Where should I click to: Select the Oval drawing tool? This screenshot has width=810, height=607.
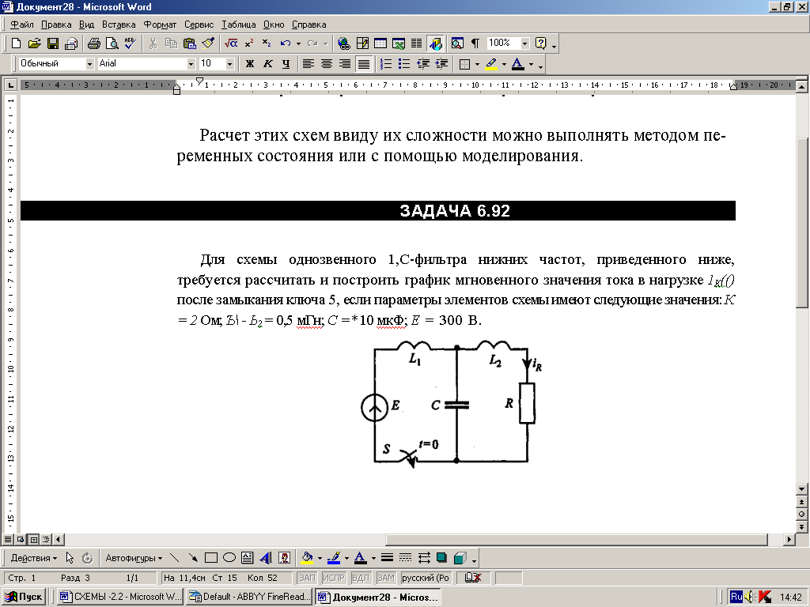229,558
